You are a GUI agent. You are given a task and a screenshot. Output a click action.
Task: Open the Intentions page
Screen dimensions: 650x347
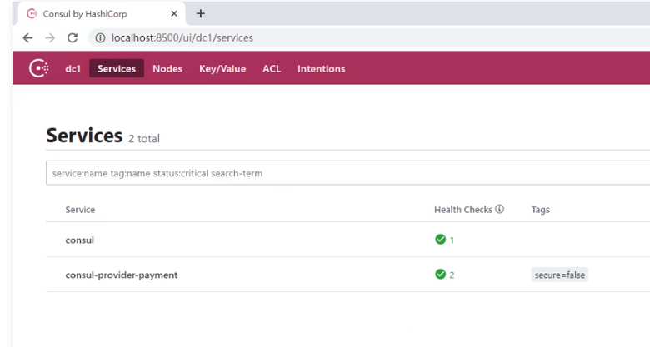coord(321,69)
